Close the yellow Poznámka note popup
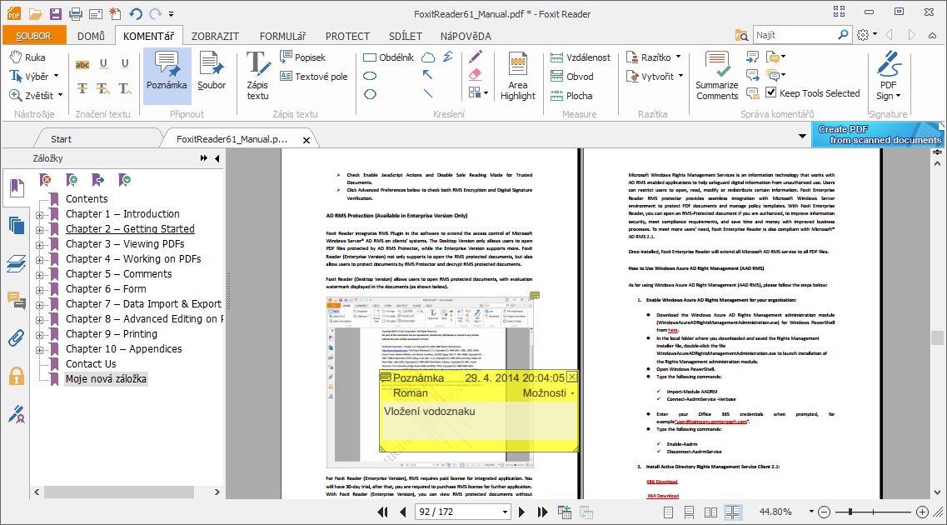This screenshot has width=947, height=525. point(572,377)
